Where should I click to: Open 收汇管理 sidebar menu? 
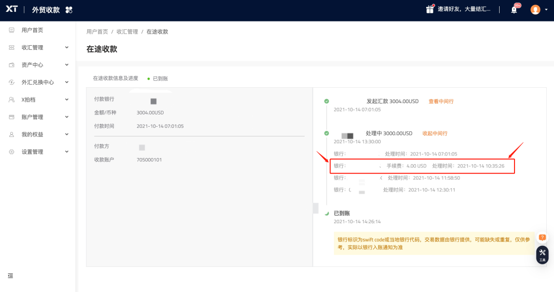tap(32, 47)
